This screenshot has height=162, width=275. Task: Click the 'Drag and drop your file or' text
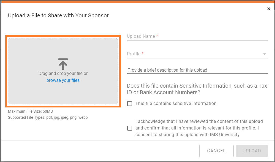(x=63, y=73)
